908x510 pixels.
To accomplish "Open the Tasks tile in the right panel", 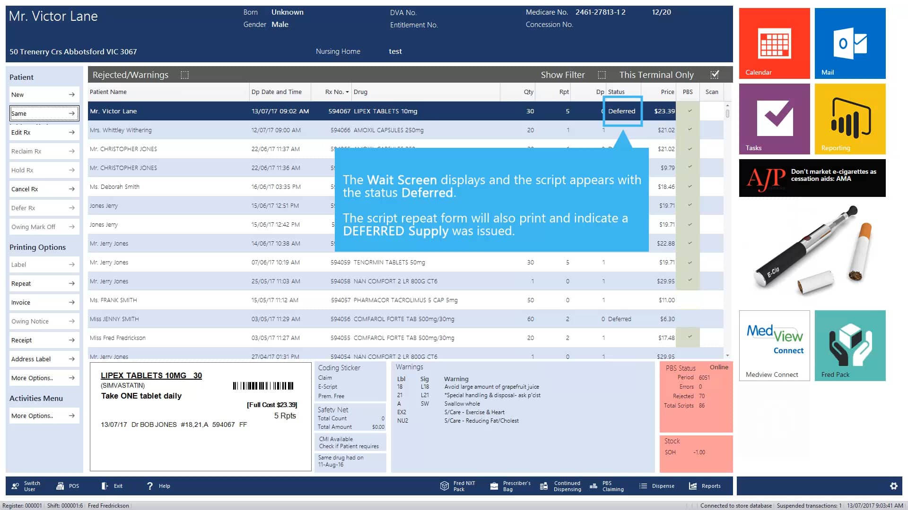I will point(774,119).
